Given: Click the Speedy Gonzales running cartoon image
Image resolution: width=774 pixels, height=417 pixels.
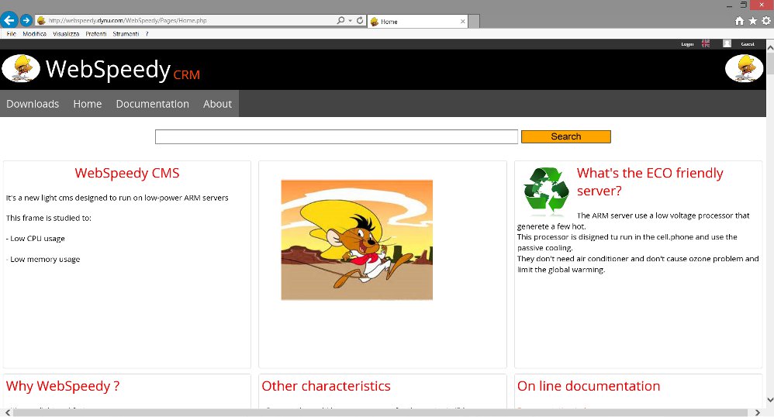Looking at the screenshot, I should click(357, 240).
